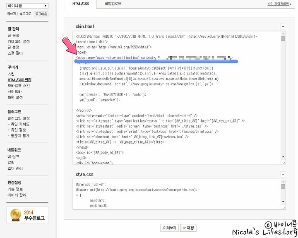The width and height of the screenshot is (298, 238).
Task: Click the ./style.css stylesheet line
Action: [142, 126]
